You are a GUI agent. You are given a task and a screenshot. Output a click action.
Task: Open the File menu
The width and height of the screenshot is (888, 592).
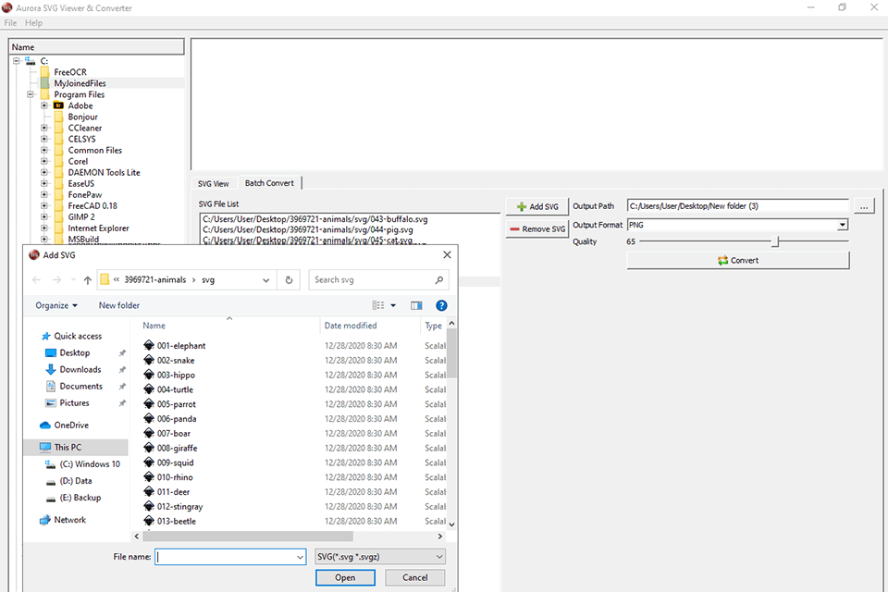click(10, 22)
